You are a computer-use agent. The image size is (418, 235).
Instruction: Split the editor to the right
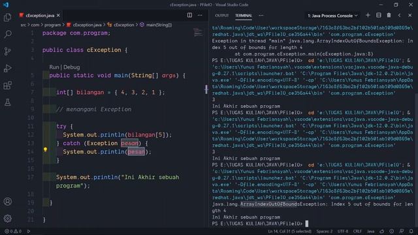click(x=189, y=15)
